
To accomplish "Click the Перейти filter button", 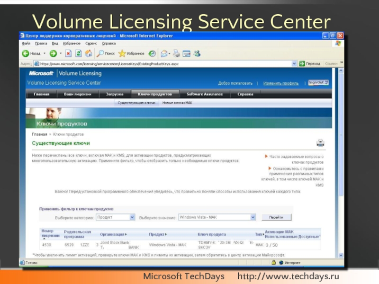I will pyautogui.click(x=276, y=217).
